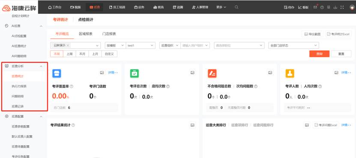The height and width of the screenshot is (158, 356).
Task: Open the 云眸演示 organization dropdown
Action: tap(75, 45)
